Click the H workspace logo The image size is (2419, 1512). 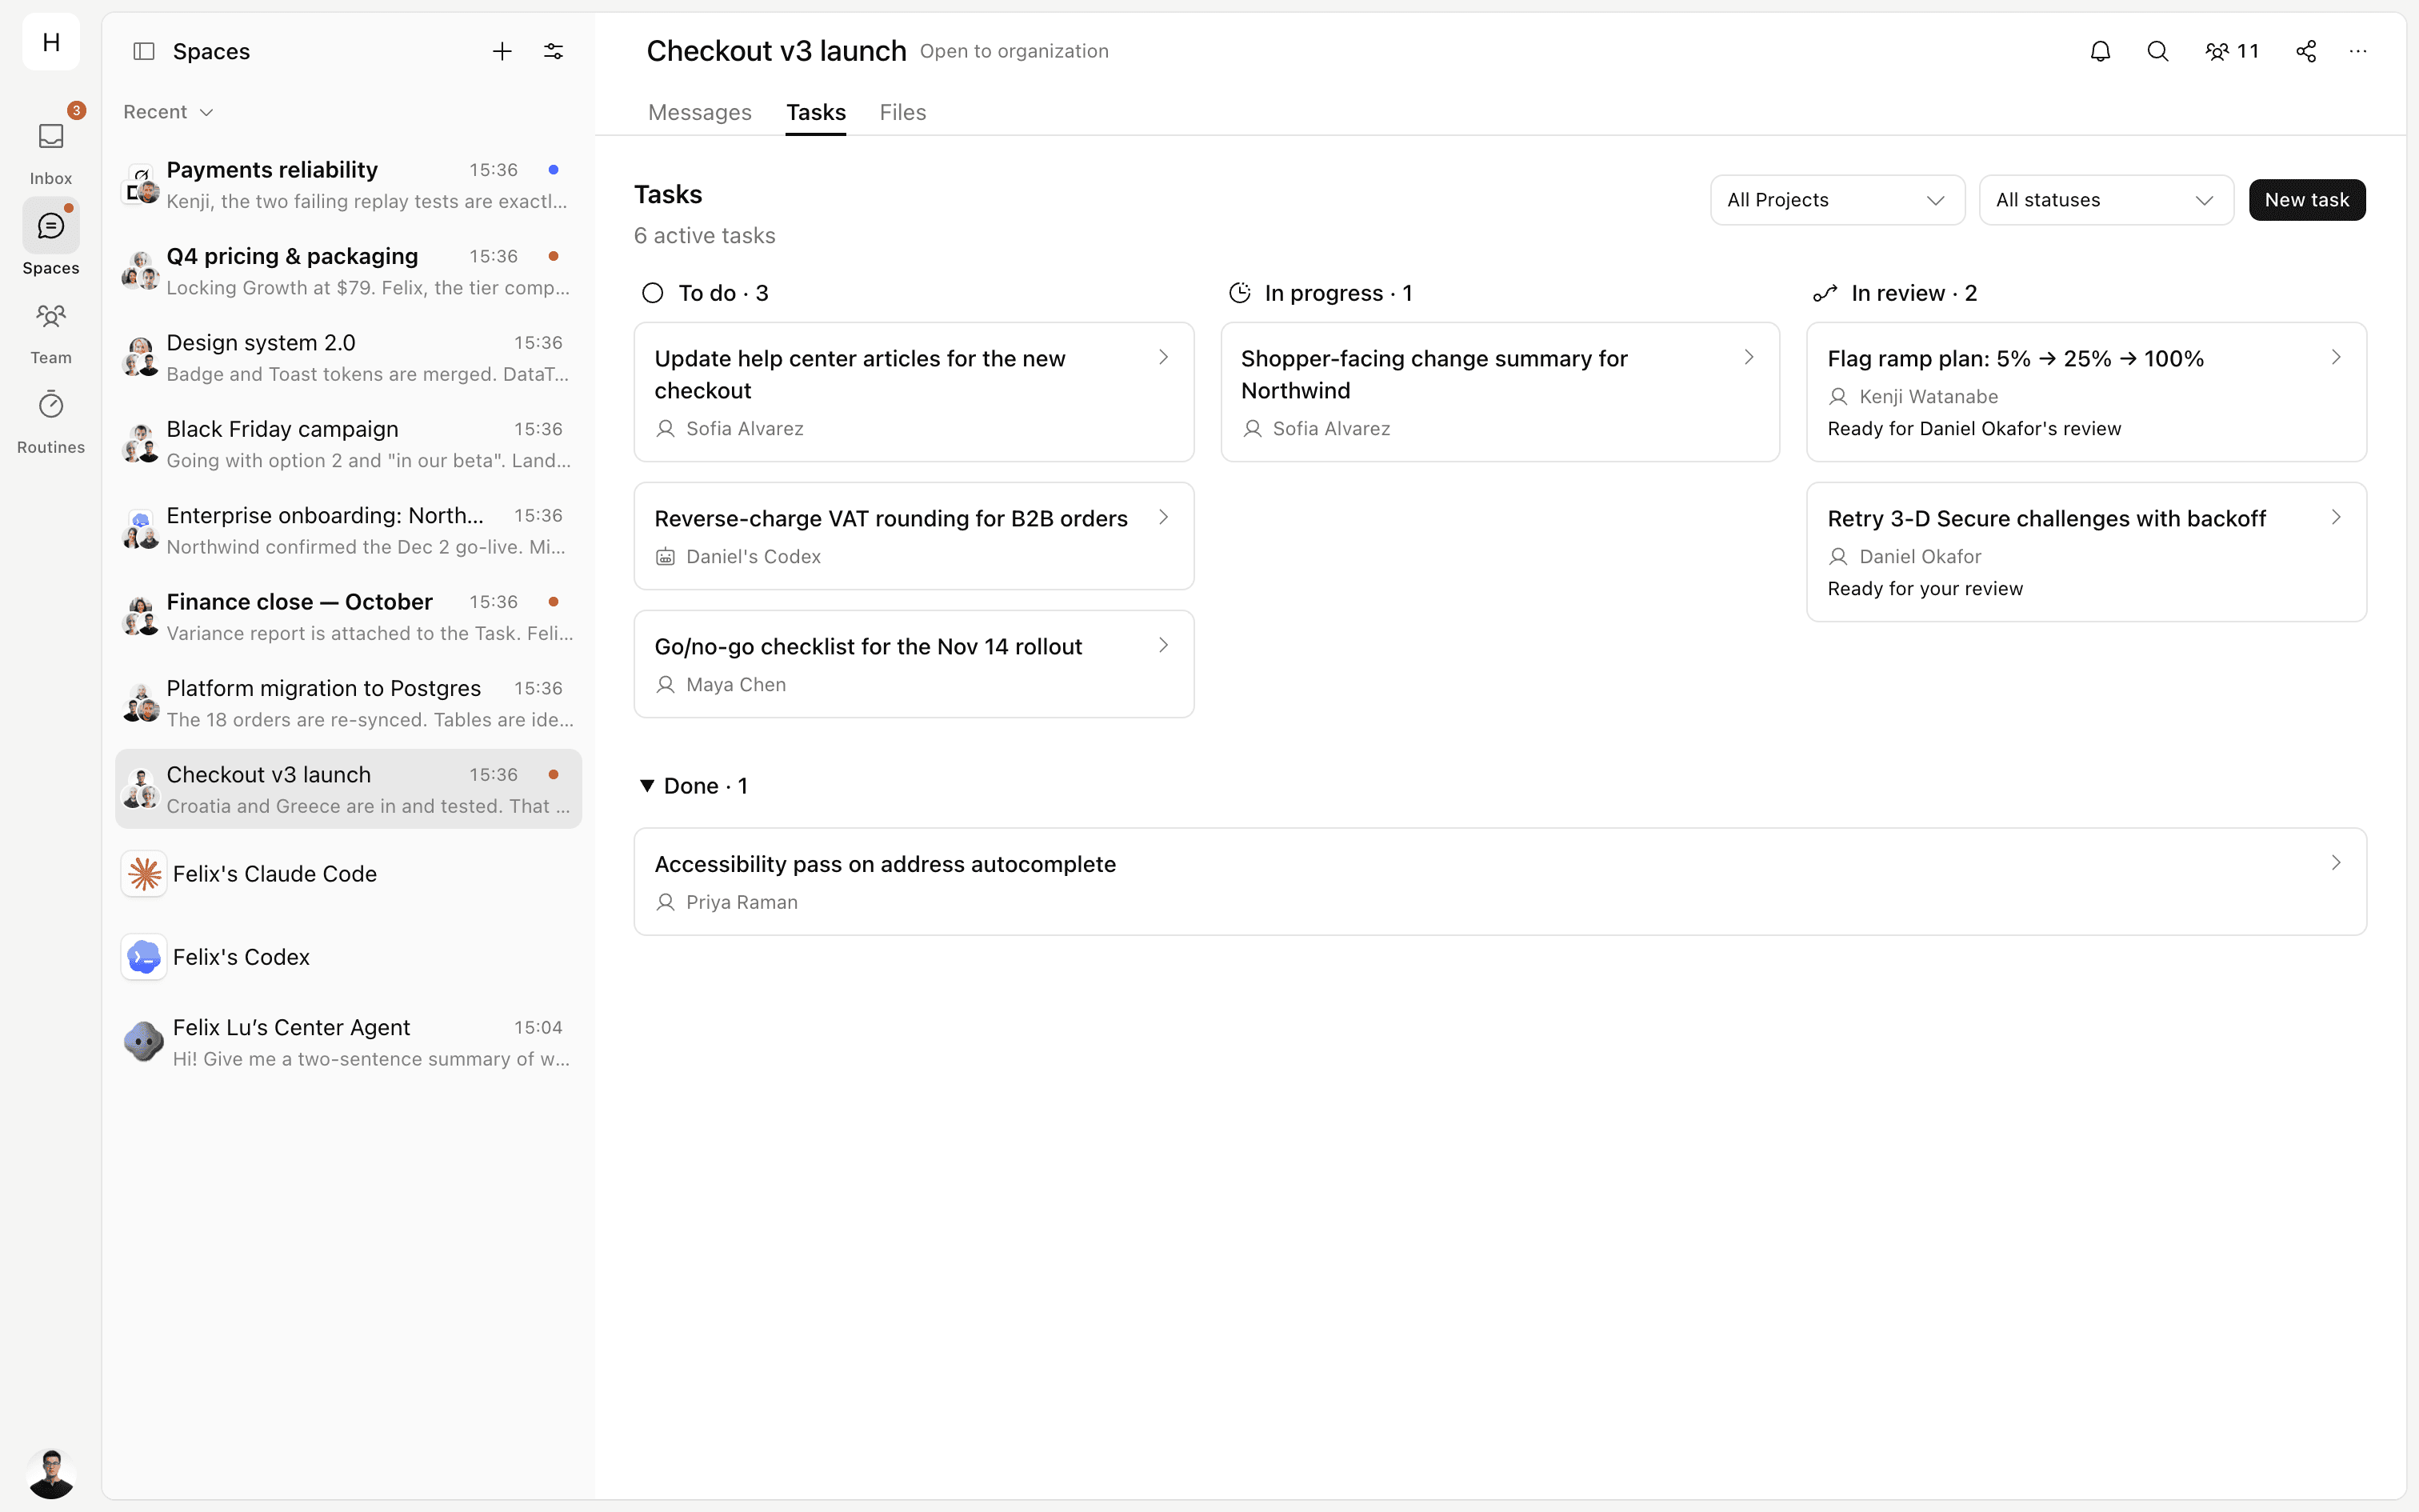[51, 42]
